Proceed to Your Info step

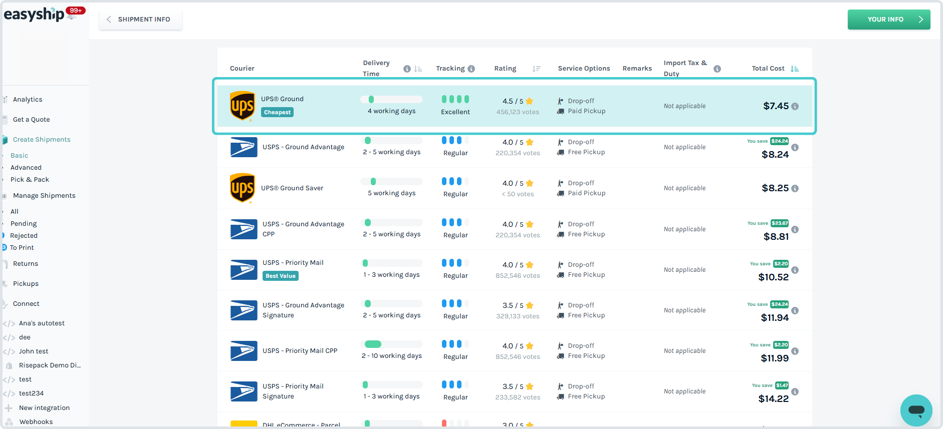coord(889,20)
